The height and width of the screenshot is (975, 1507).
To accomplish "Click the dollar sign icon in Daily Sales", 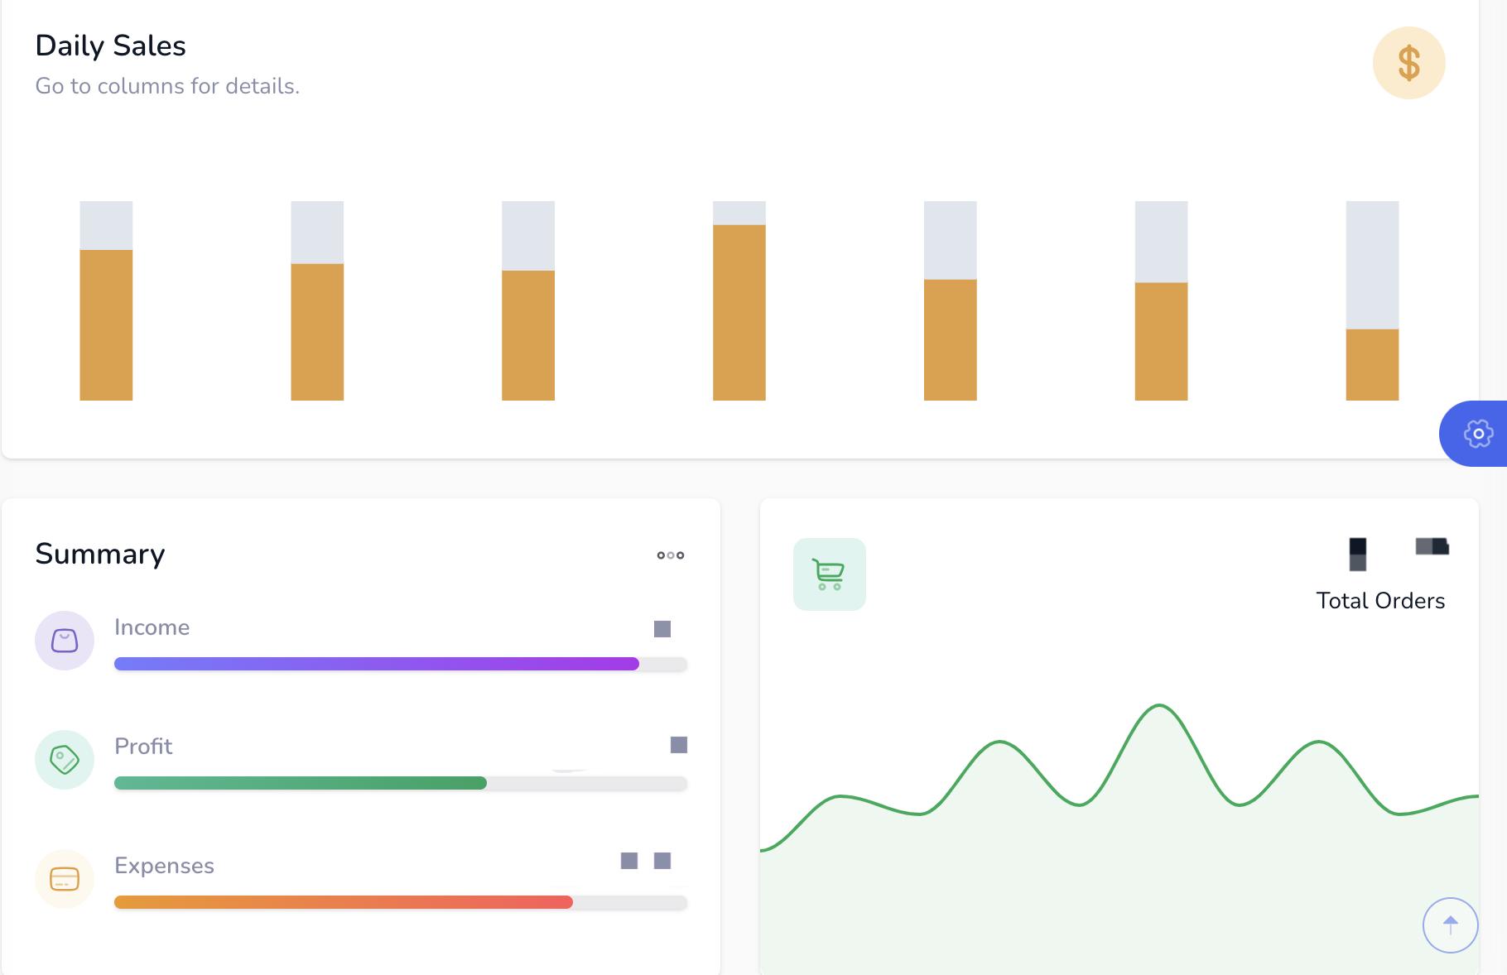I will coord(1408,63).
